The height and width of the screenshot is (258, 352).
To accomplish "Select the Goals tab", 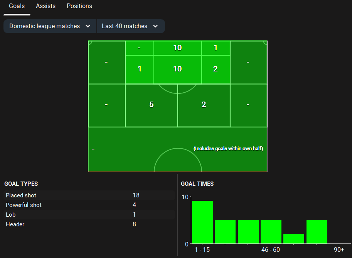I will pyautogui.click(x=17, y=6).
